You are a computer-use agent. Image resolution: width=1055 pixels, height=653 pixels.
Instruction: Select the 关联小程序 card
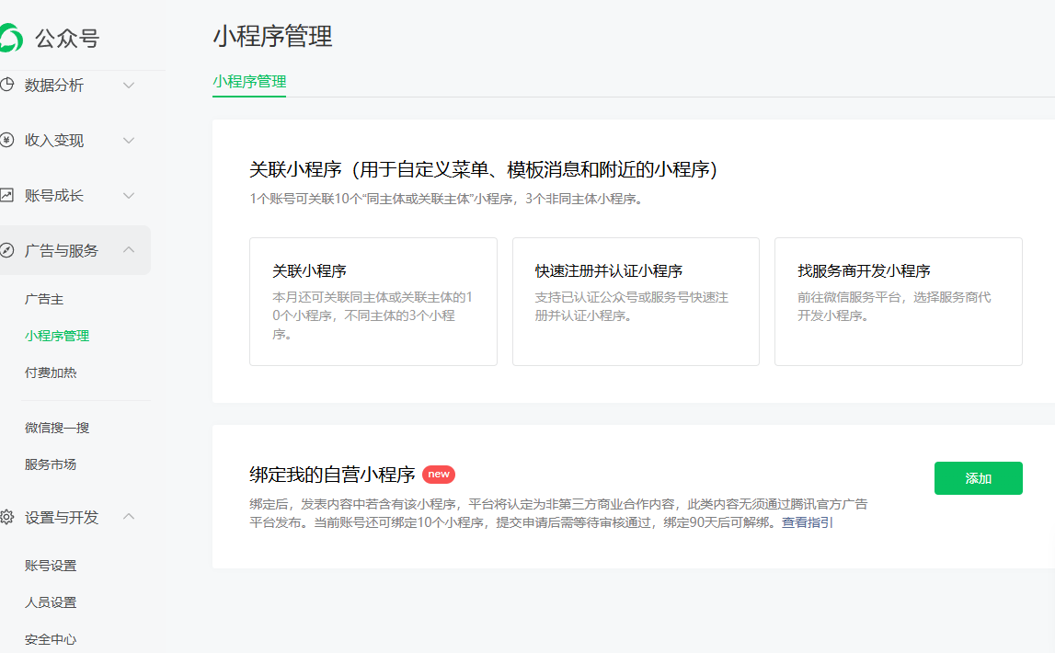[373, 302]
